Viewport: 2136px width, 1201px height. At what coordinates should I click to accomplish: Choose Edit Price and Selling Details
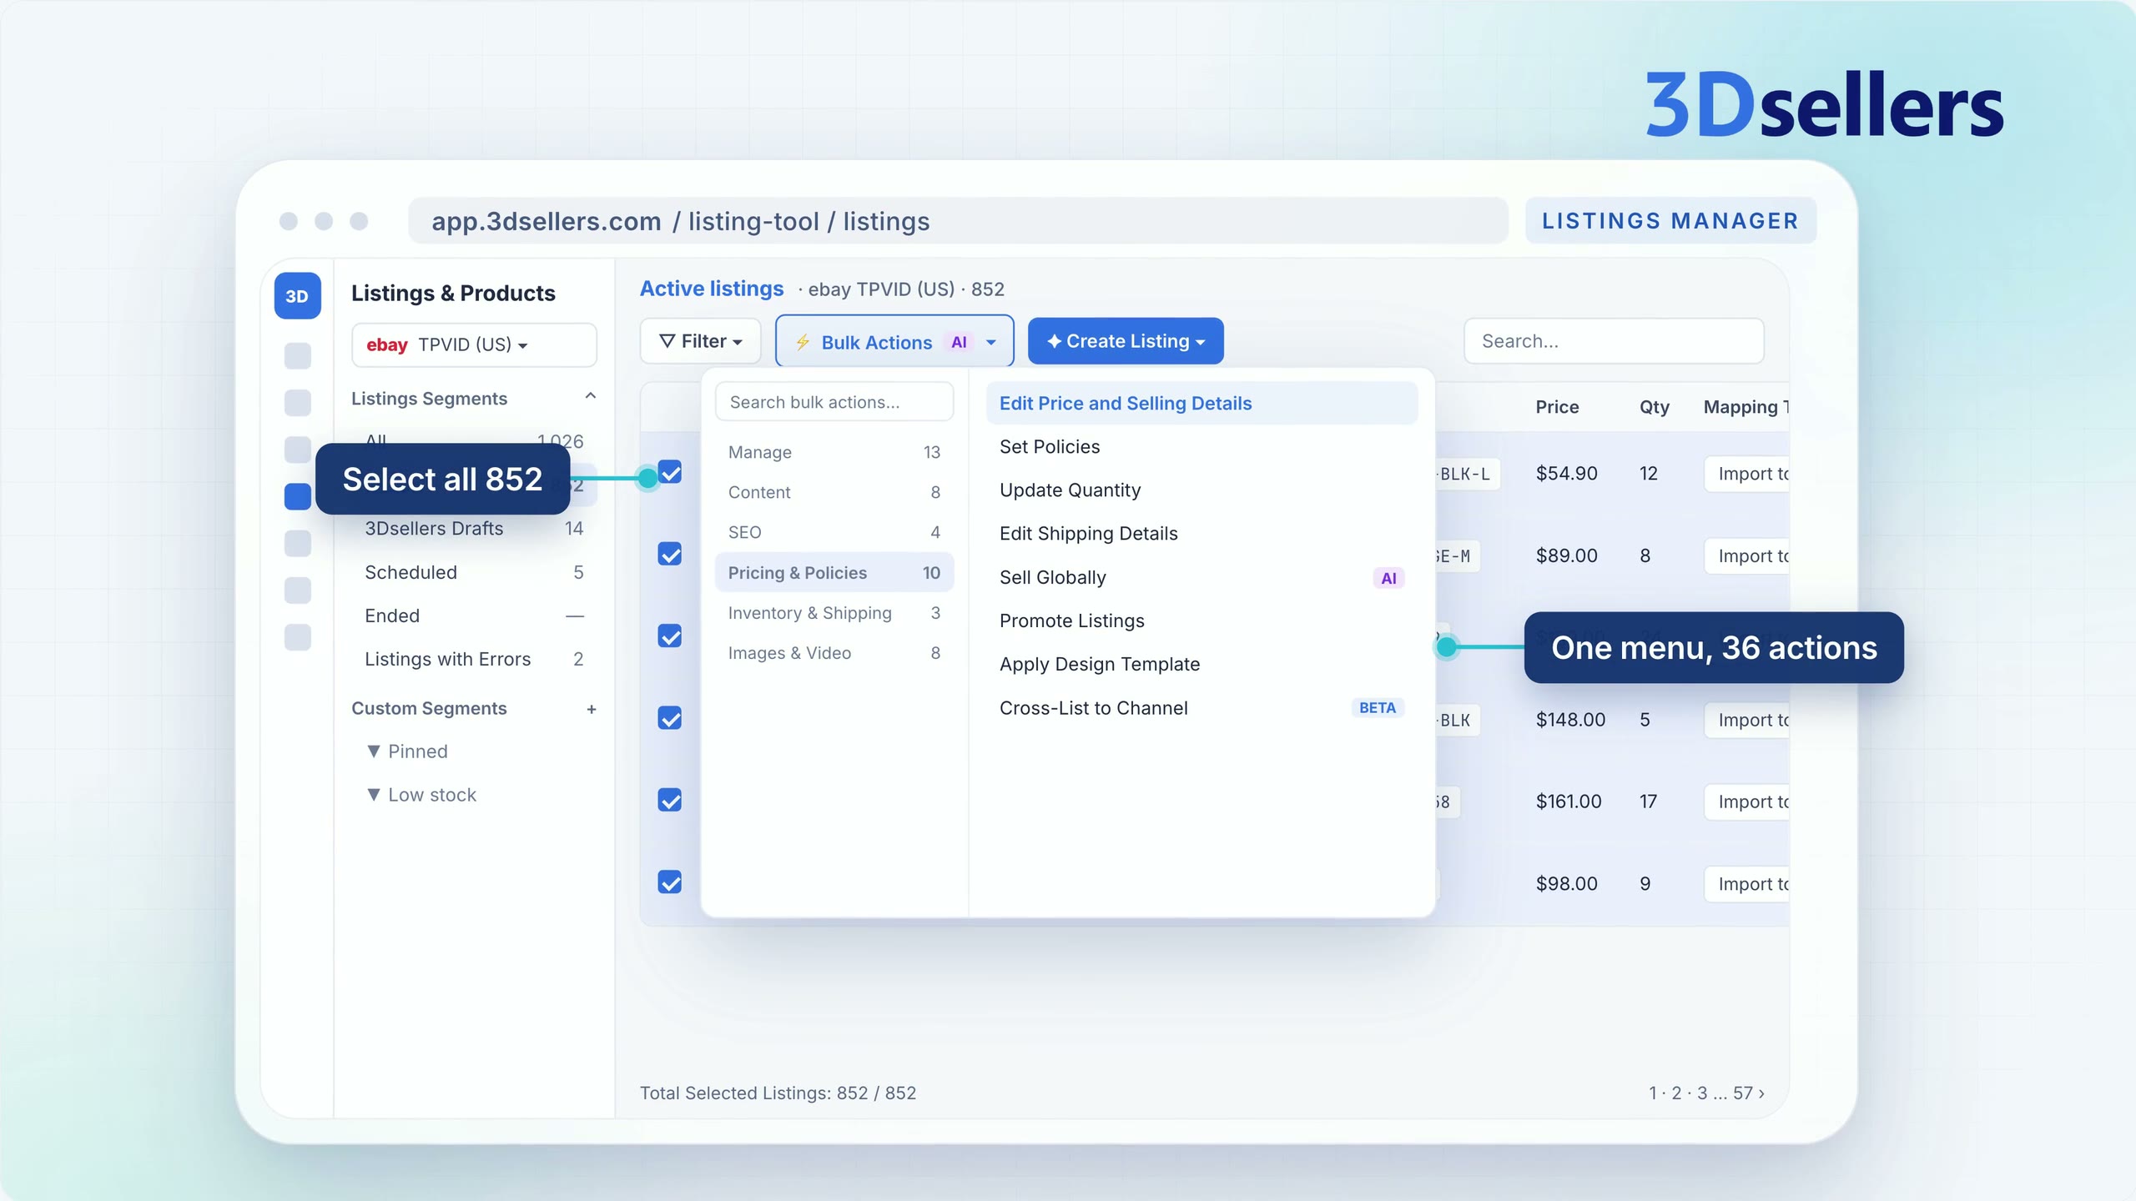(1201, 404)
